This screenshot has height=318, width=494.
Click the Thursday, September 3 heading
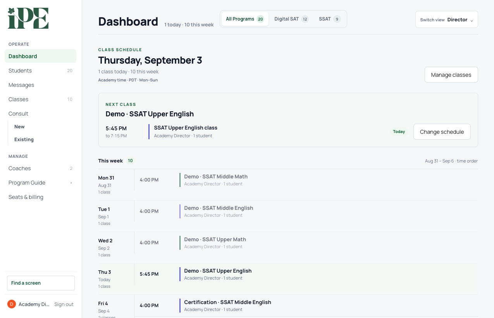[150, 60]
